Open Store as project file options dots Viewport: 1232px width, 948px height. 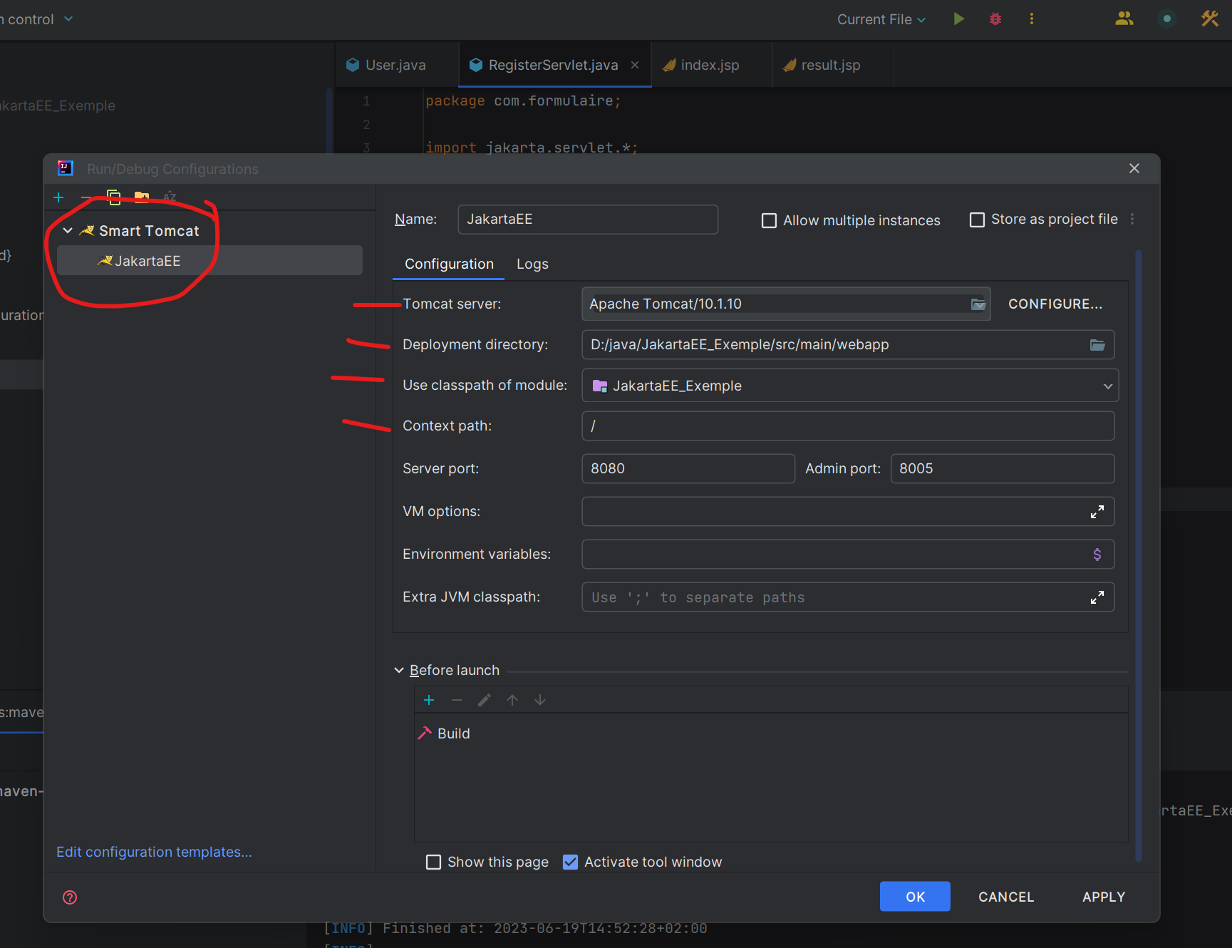[1132, 220]
